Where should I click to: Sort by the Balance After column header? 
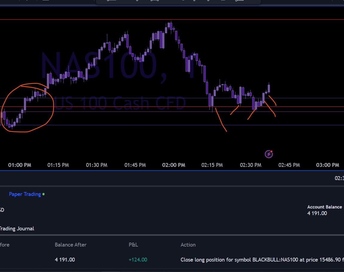[71, 245]
